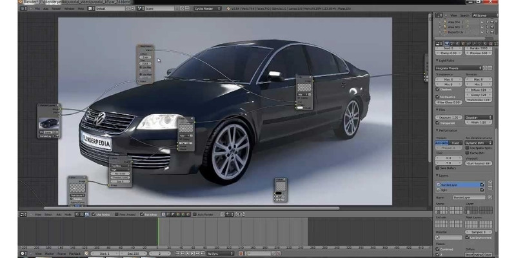Open the Gaussian filter type dropdown
This screenshot has height=258, width=516.
click(479, 117)
